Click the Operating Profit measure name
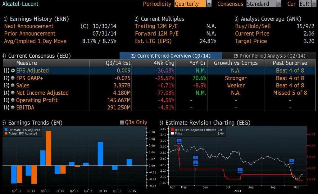Screen dimensions: 318x194 click(x=37, y=100)
